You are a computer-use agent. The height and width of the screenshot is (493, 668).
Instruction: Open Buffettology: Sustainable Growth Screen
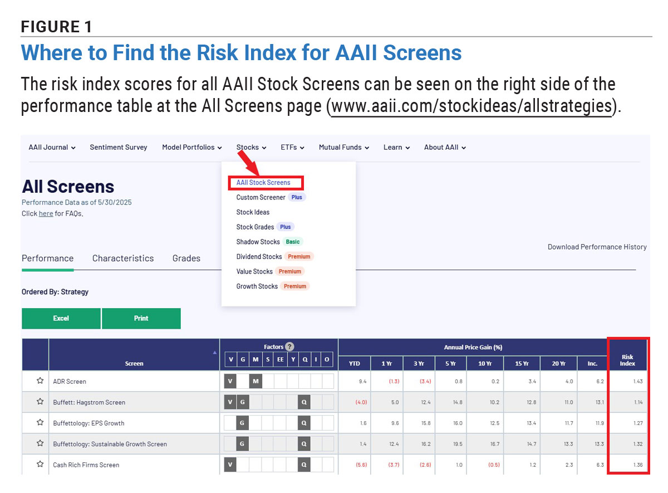point(110,444)
